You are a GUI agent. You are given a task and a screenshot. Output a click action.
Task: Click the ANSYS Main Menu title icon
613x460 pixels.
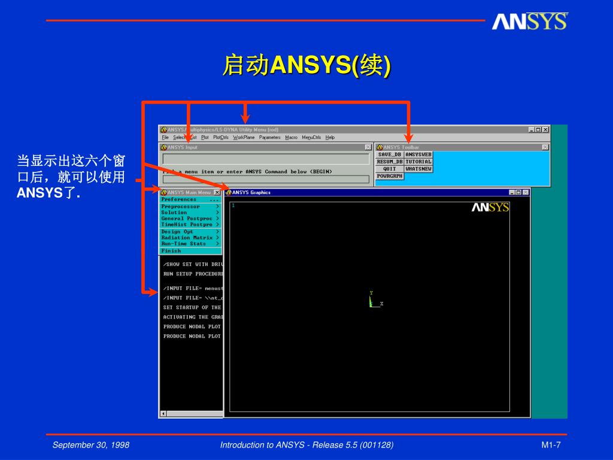[164, 192]
